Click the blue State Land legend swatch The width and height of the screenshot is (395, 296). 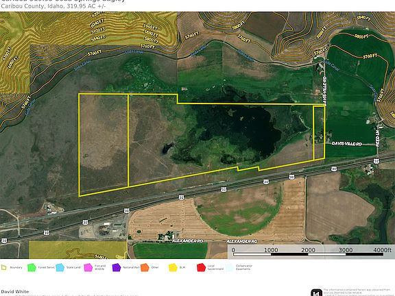(x=60, y=267)
